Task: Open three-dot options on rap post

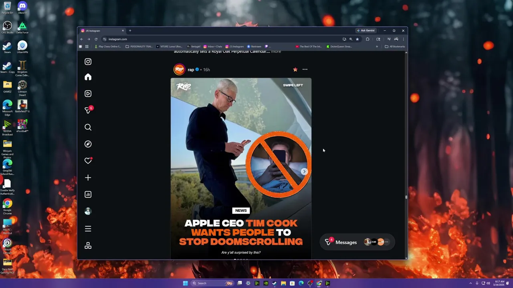Action: [305, 70]
